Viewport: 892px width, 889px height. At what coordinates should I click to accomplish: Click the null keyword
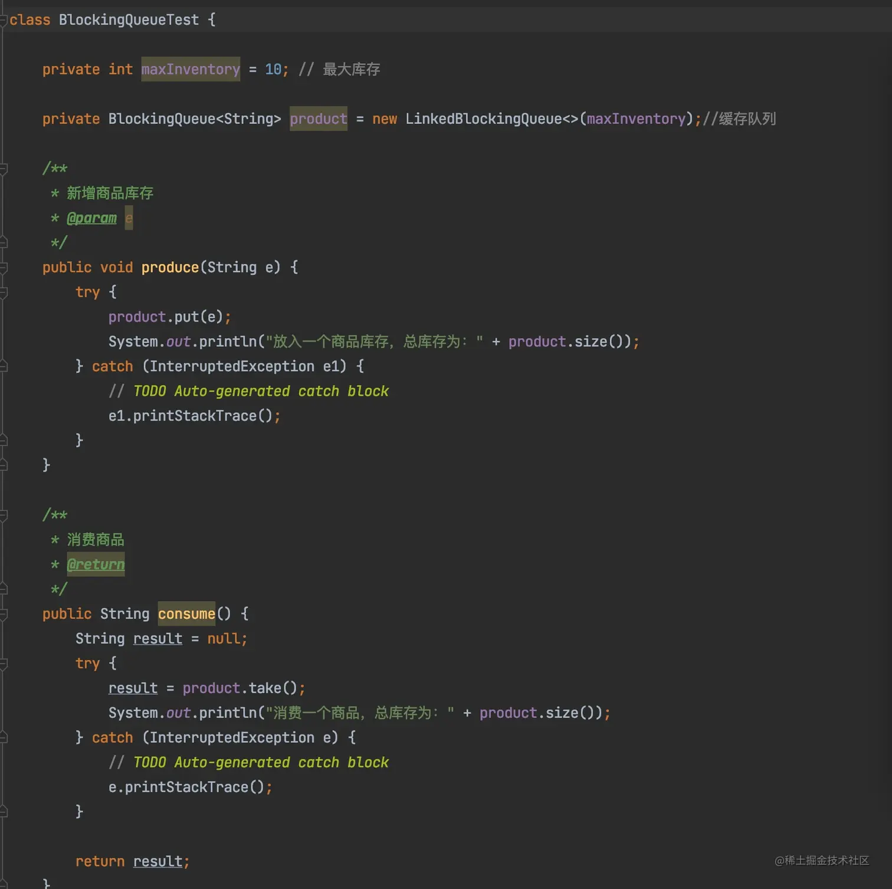[224, 639]
